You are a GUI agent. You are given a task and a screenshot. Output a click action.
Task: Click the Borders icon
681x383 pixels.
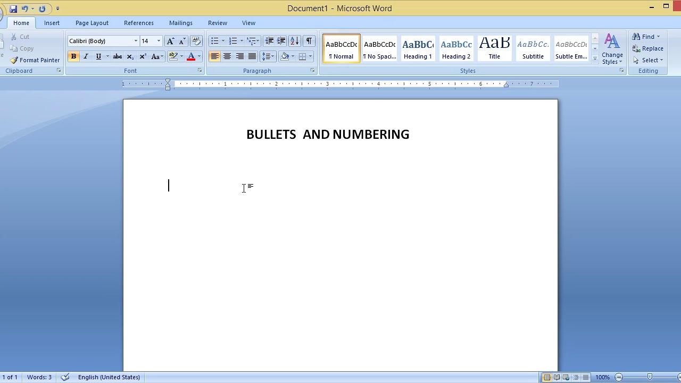pos(303,56)
